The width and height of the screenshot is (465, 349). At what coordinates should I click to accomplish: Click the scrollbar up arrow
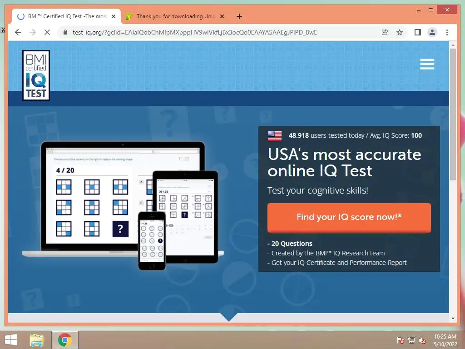click(x=453, y=45)
